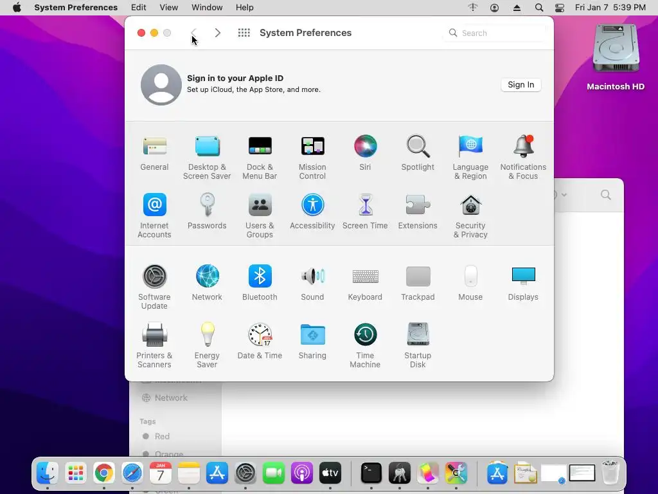The height and width of the screenshot is (494, 658).
Task: Open Control Center in menu bar
Action: click(x=560, y=8)
